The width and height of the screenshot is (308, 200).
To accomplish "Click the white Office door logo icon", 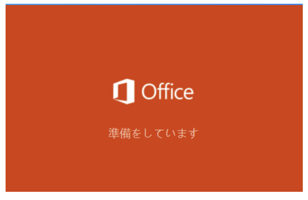I will [x=124, y=91].
